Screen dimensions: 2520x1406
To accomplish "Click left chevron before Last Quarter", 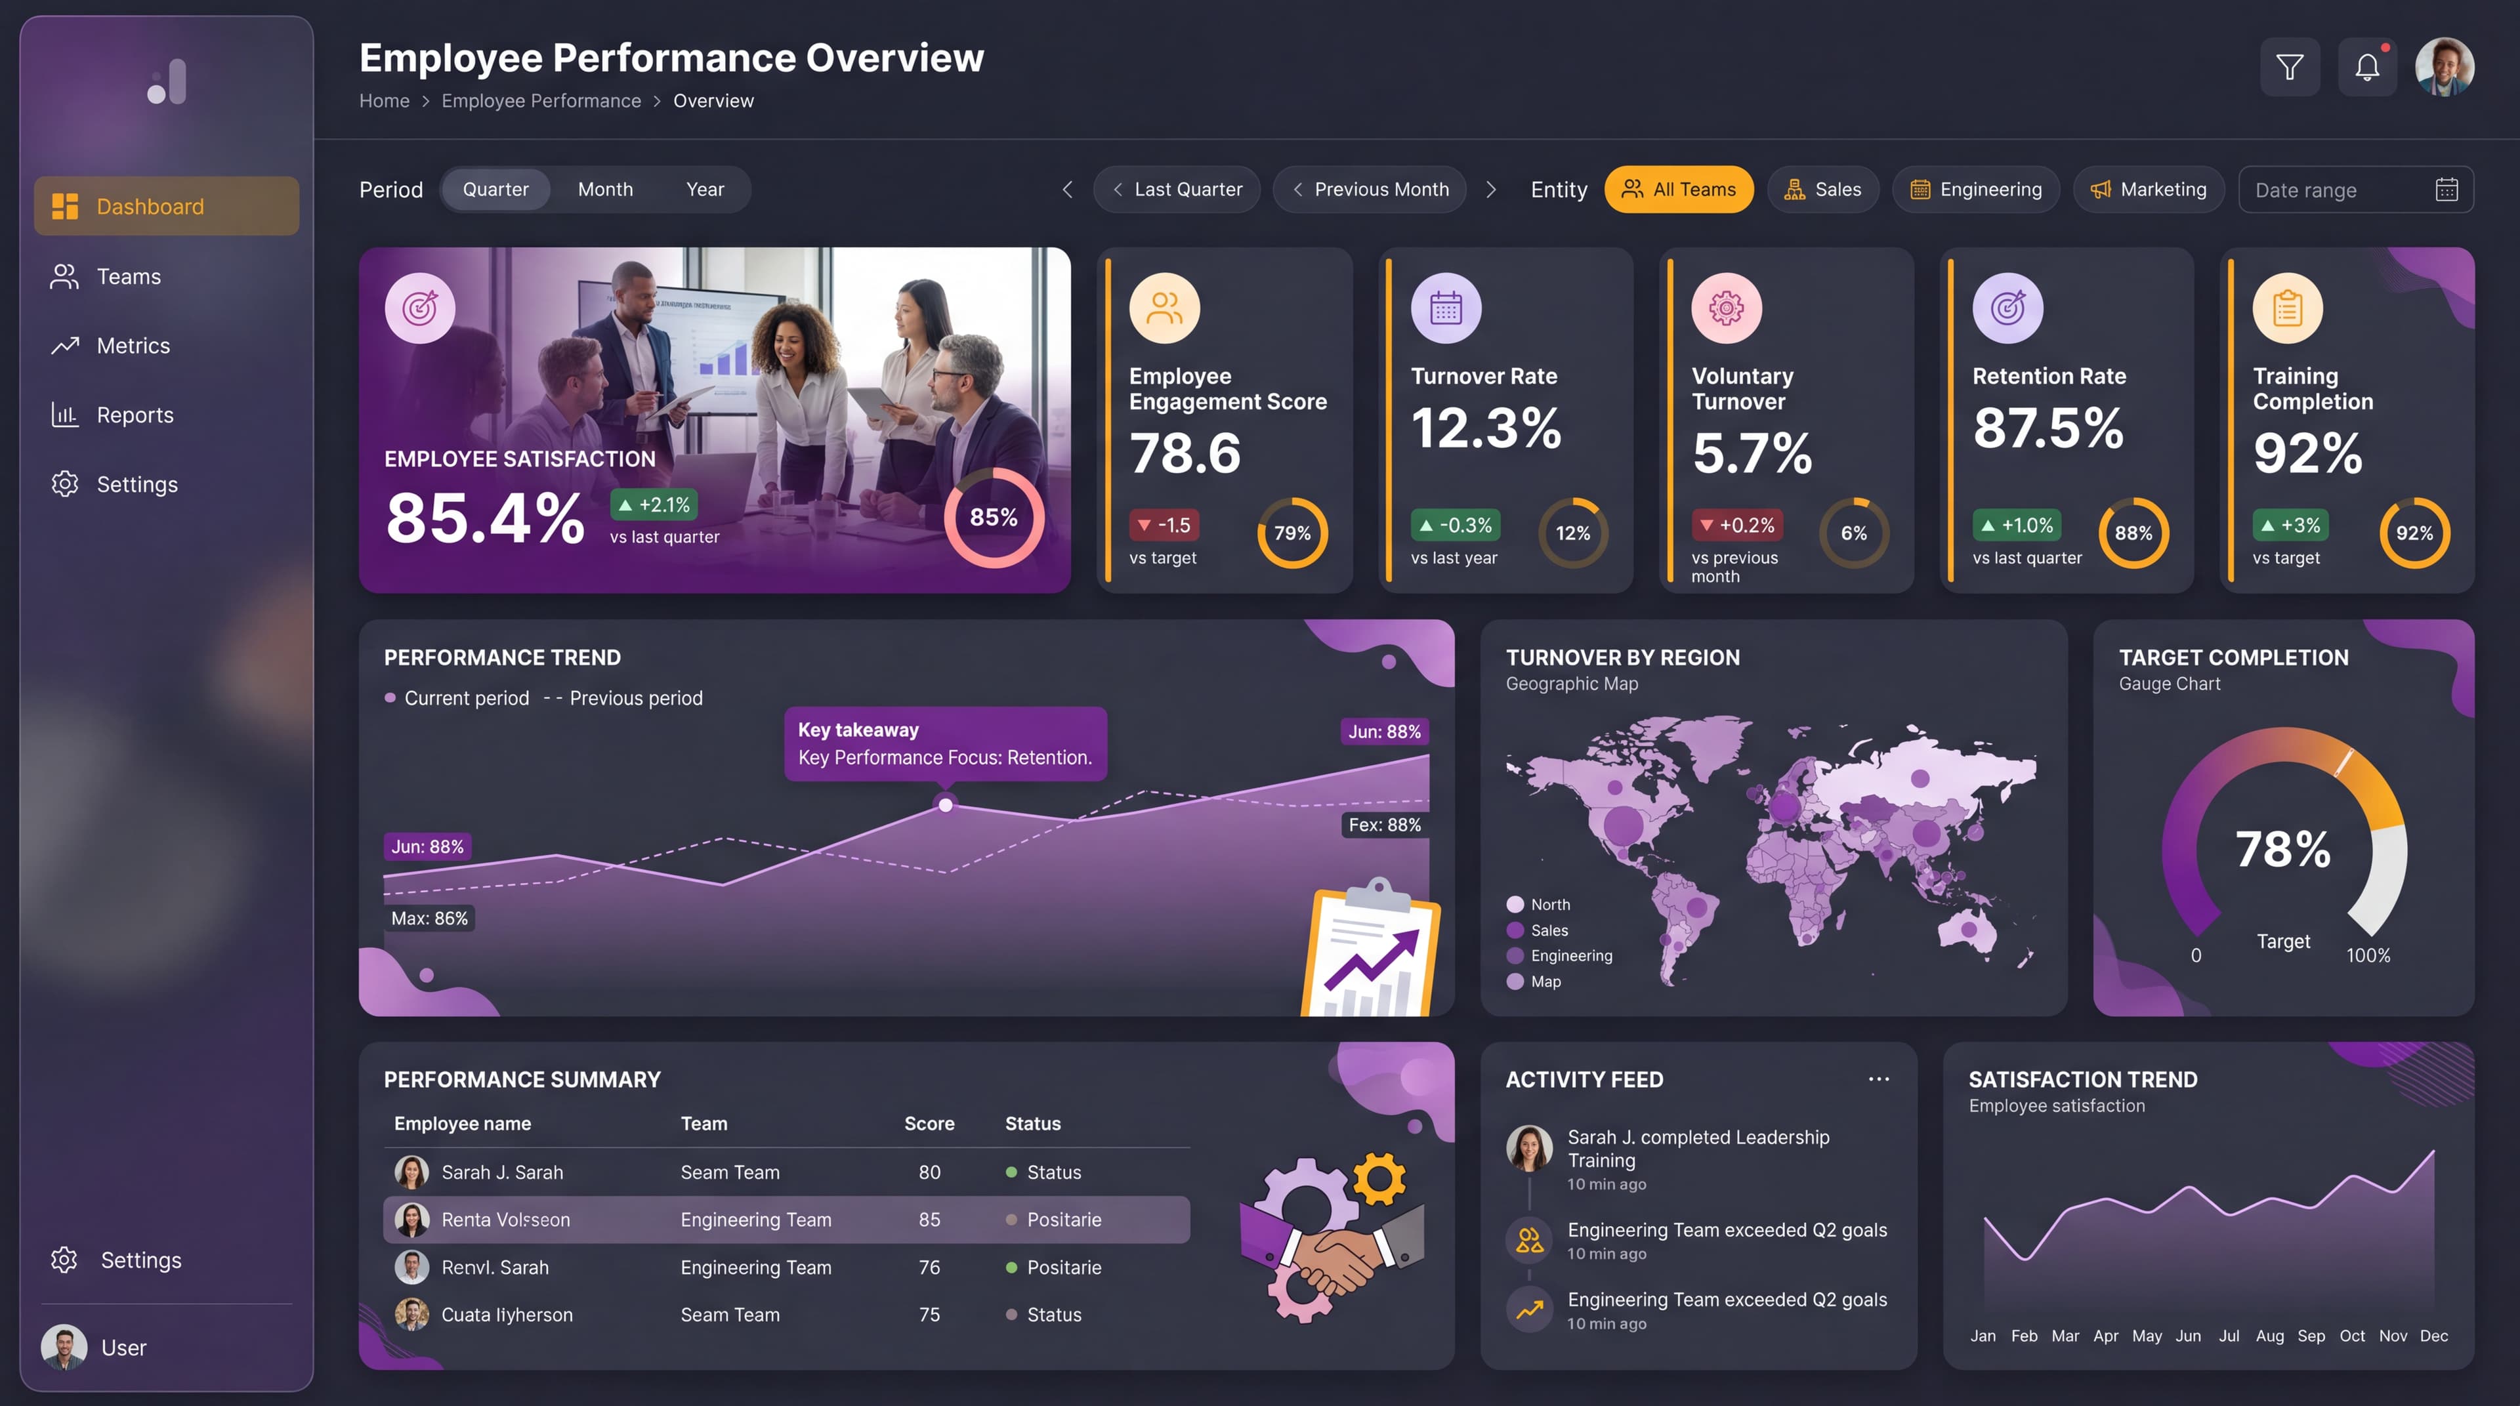I will click(x=1067, y=190).
